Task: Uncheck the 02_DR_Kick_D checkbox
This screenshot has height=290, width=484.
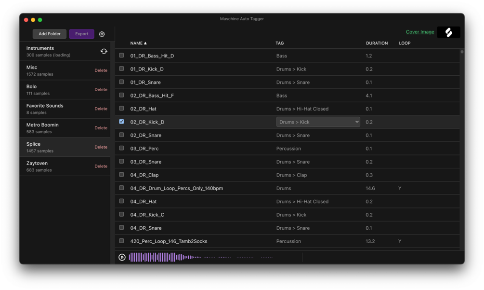Action: tap(122, 122)
